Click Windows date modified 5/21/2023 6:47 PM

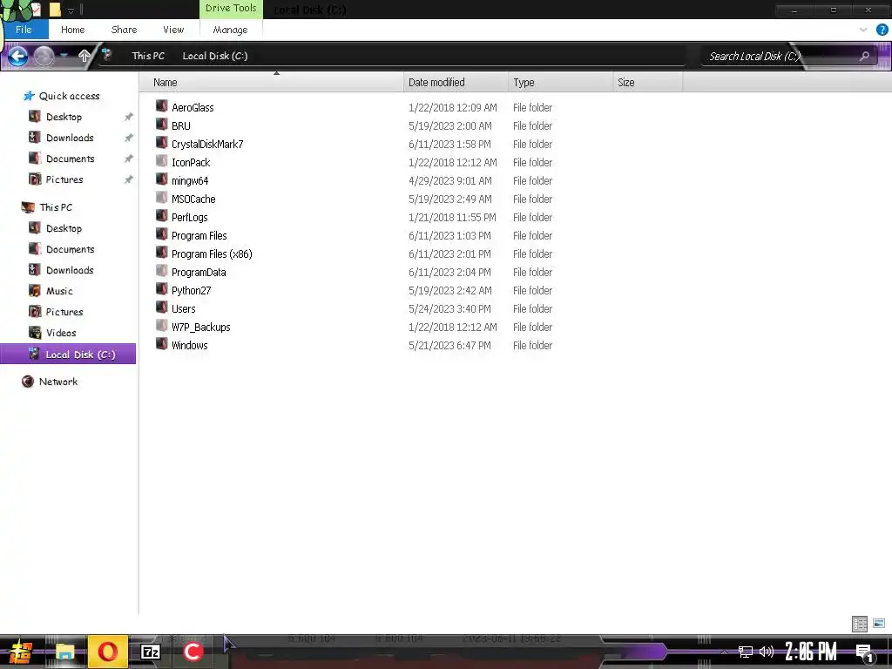(449, 345)
